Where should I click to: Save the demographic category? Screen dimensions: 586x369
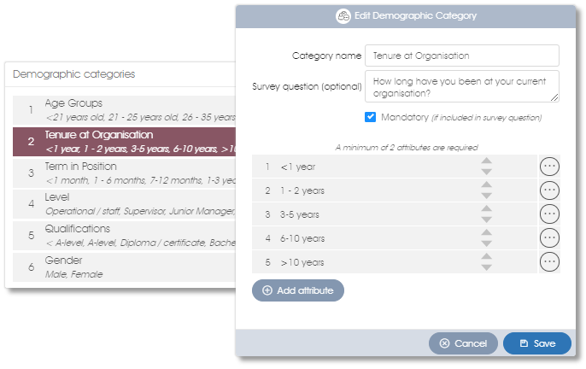tap(537, 343)
